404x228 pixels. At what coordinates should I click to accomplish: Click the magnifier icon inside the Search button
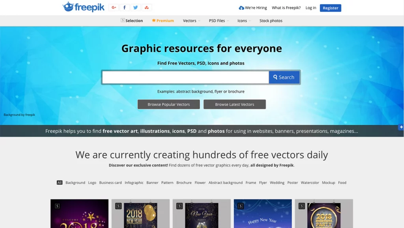tap(275, 77)
